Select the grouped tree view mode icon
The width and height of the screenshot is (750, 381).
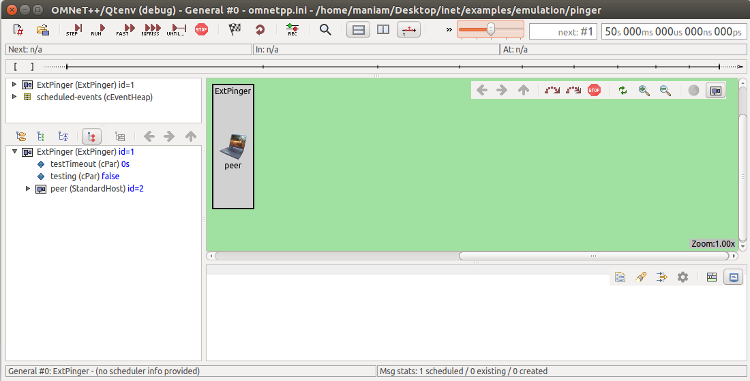point(21,137)
